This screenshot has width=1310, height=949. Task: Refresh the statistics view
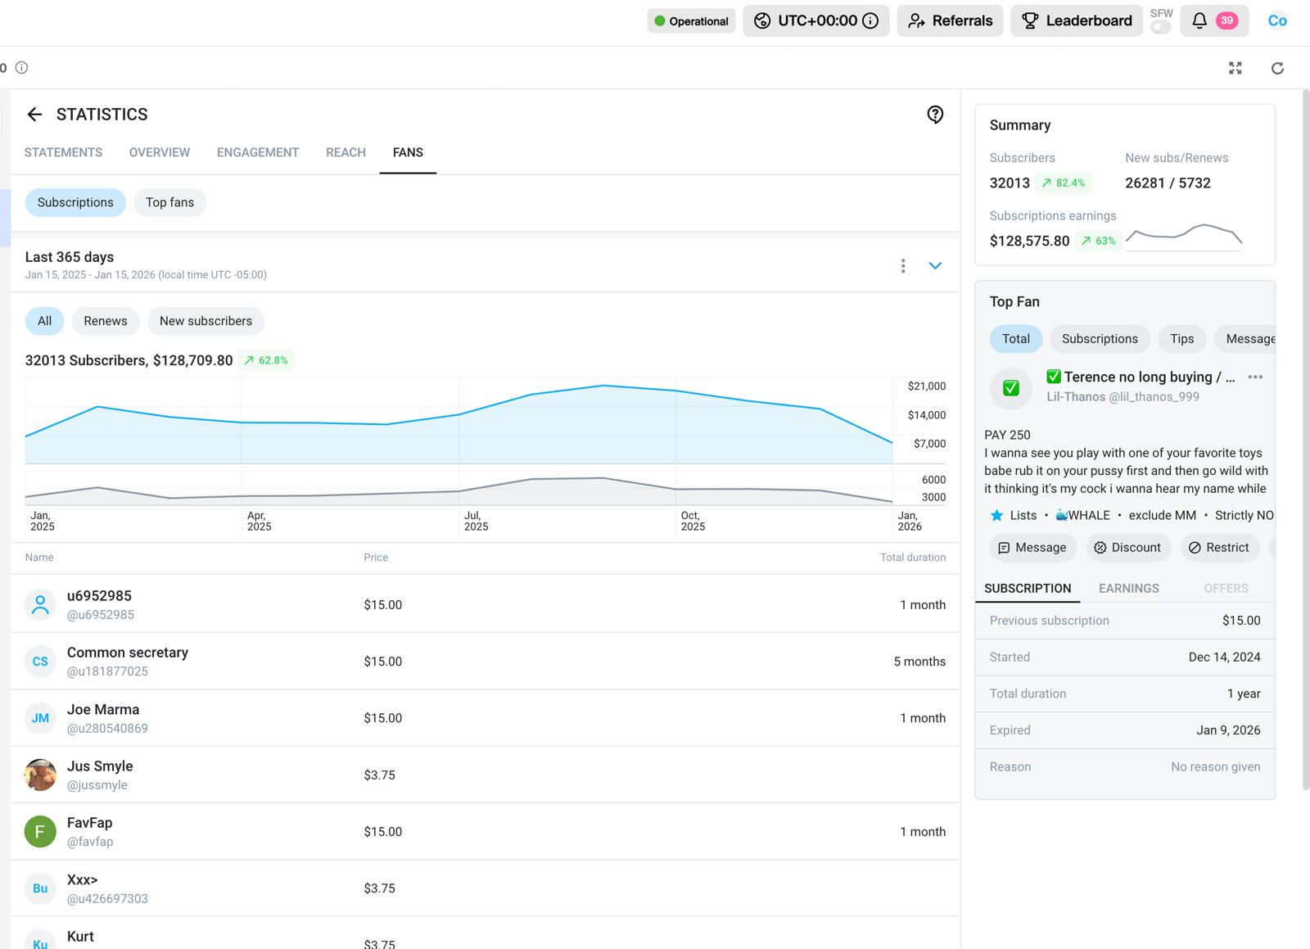1277,68
